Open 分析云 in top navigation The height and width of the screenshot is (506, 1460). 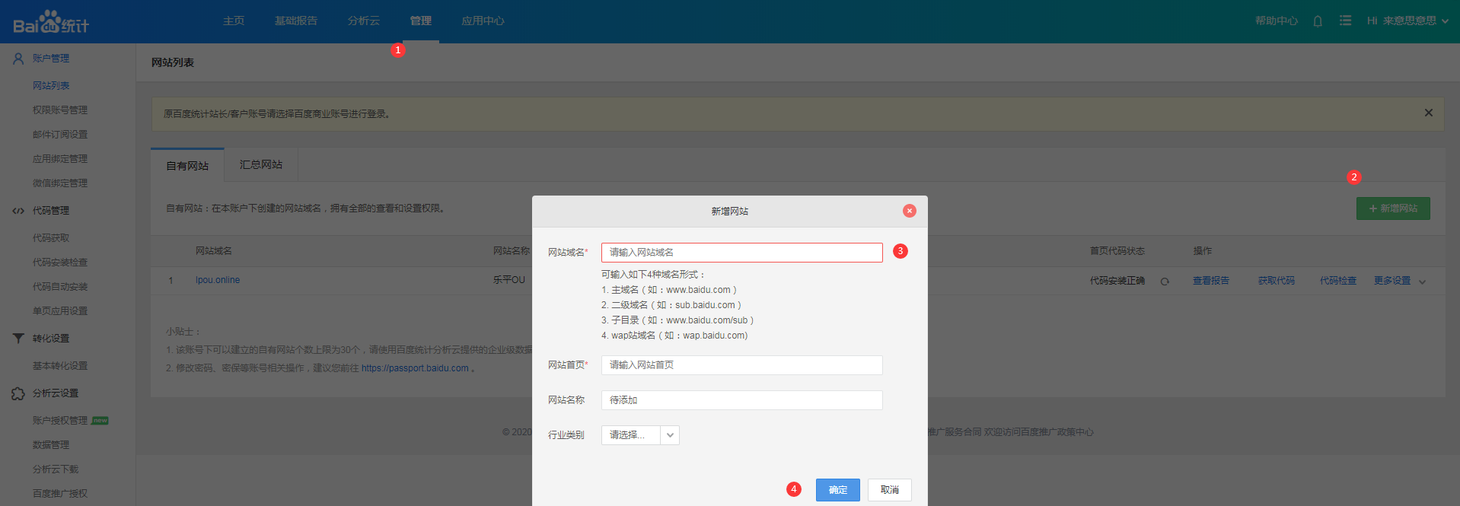(364, 21)
